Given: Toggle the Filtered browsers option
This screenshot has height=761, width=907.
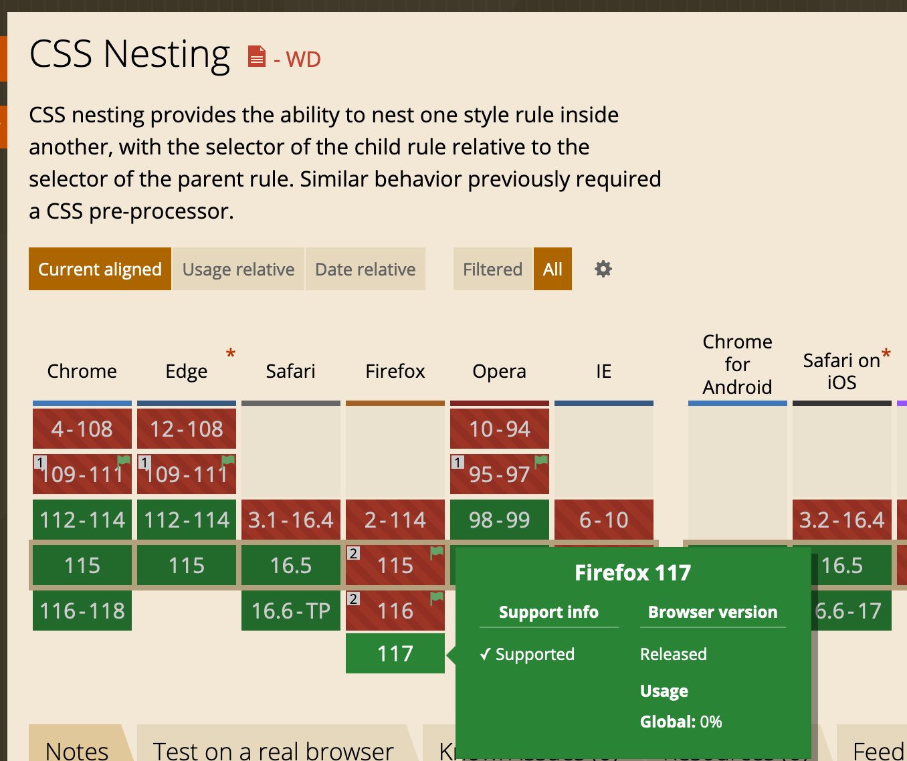Looking at the screenshot, I should pos(492,269).
